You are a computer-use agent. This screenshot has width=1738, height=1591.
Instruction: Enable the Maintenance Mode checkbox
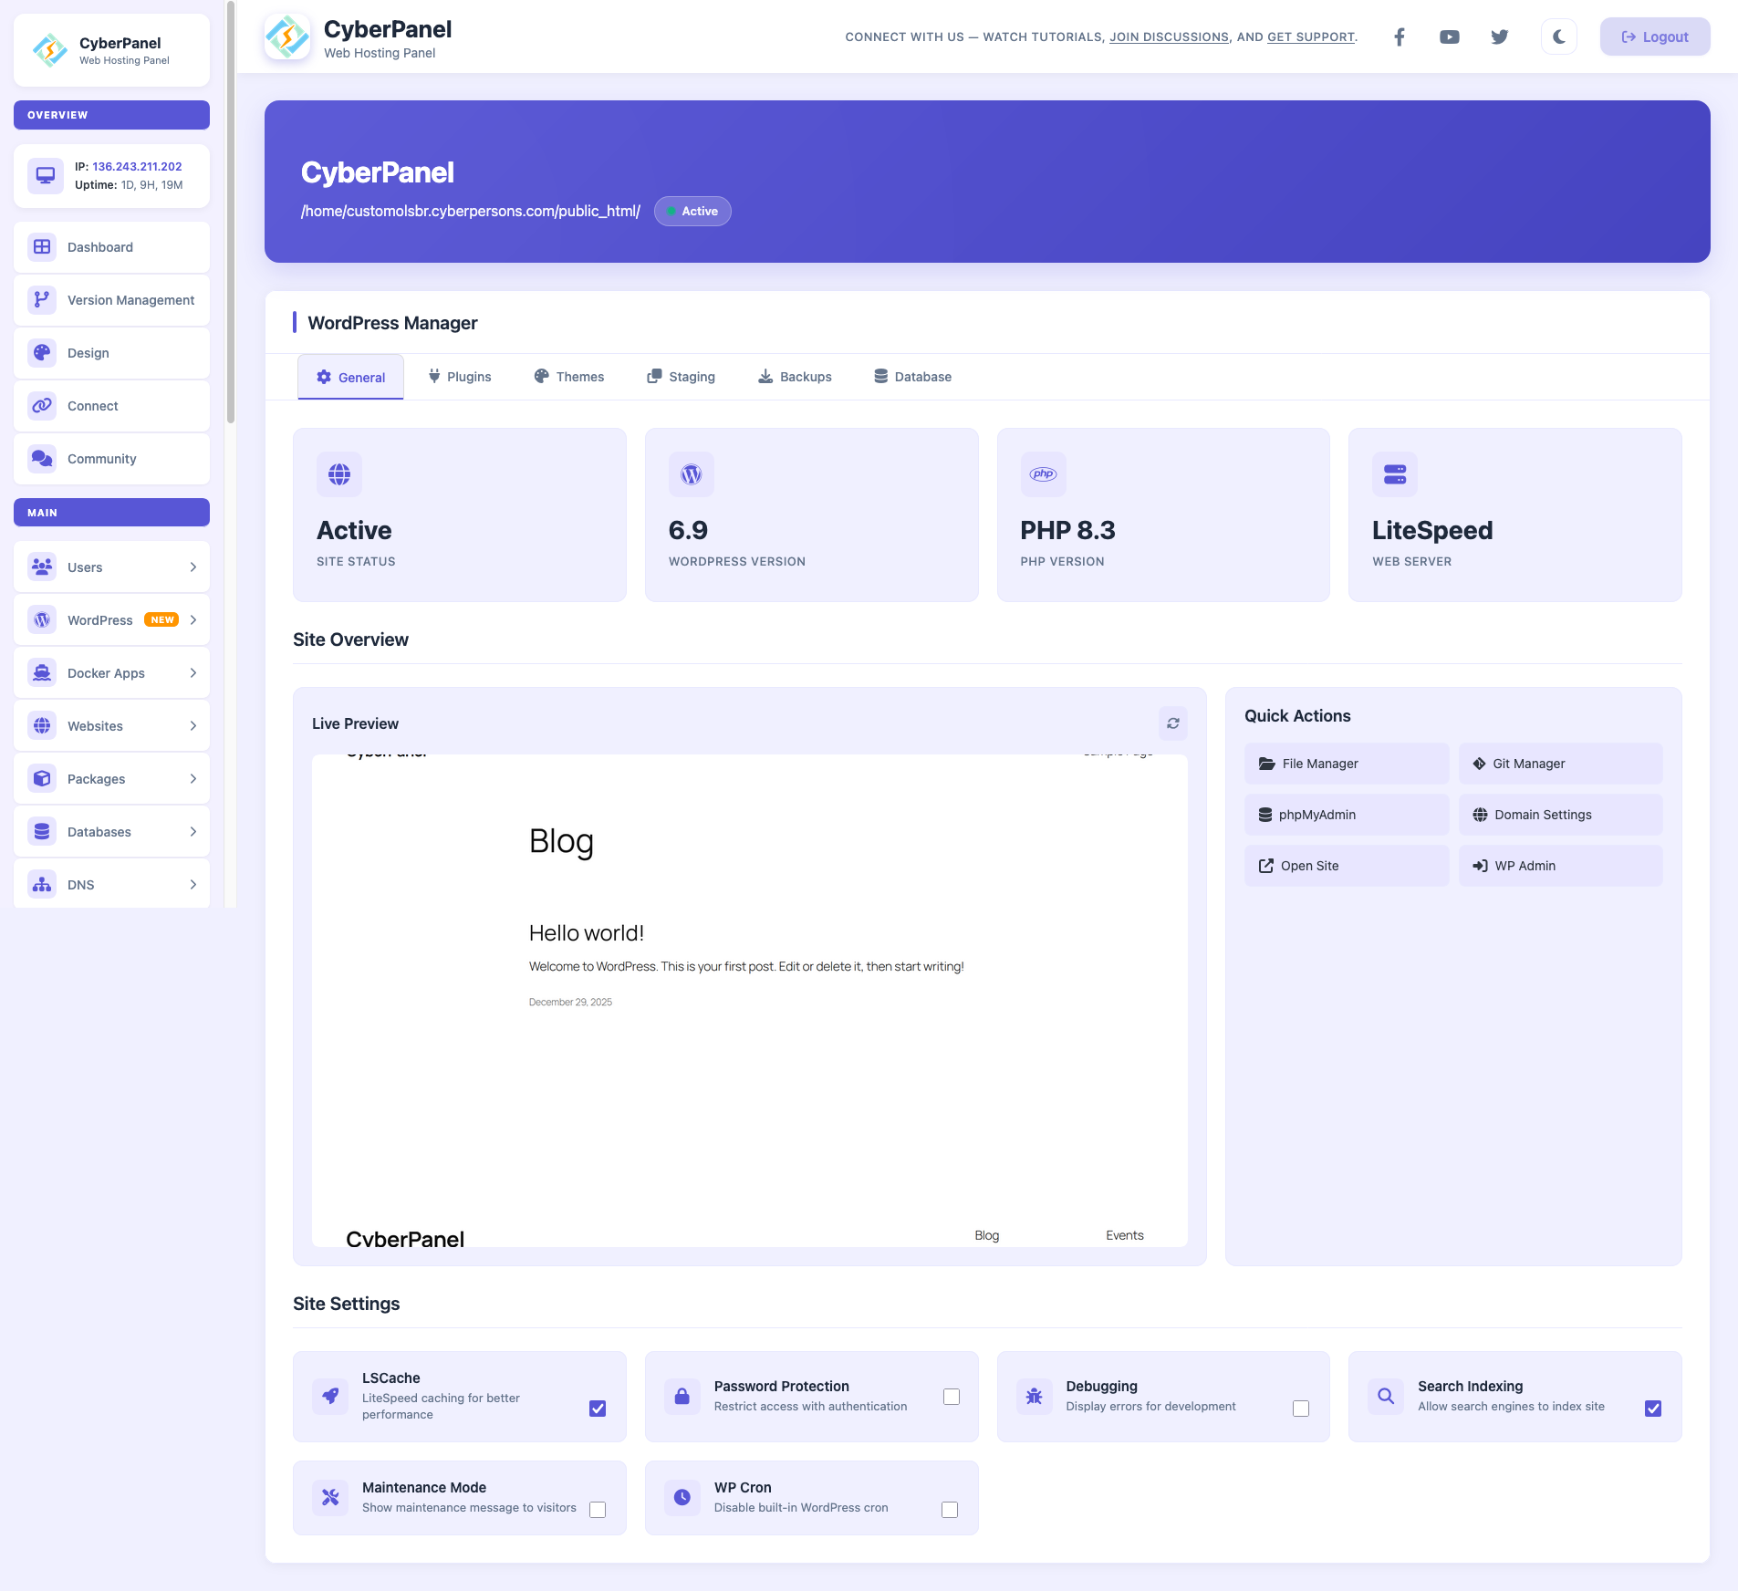coord(598,1510)
